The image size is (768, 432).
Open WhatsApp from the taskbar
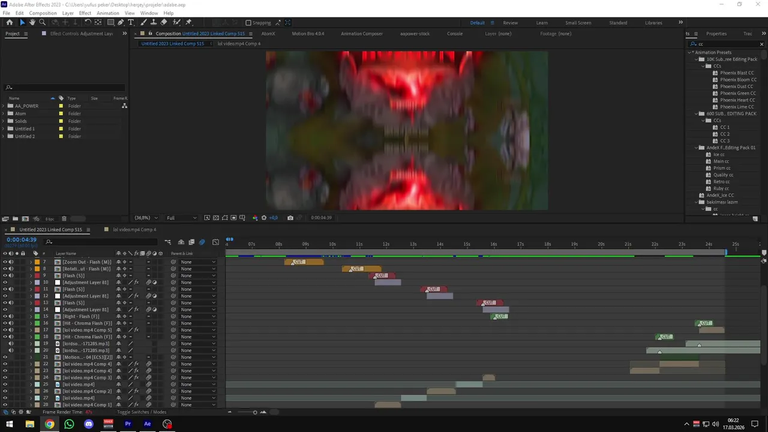69,424
